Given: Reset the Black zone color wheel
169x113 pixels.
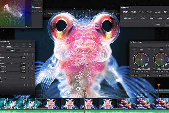Looking at the screenshot, I should [x=149, y=49].
